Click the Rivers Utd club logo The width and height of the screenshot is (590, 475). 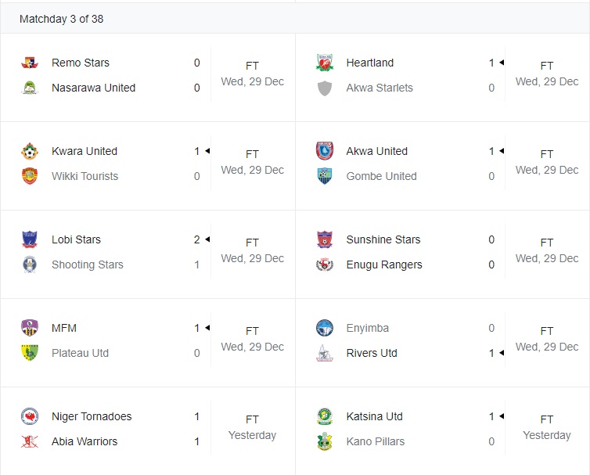[x=325, y=353]
